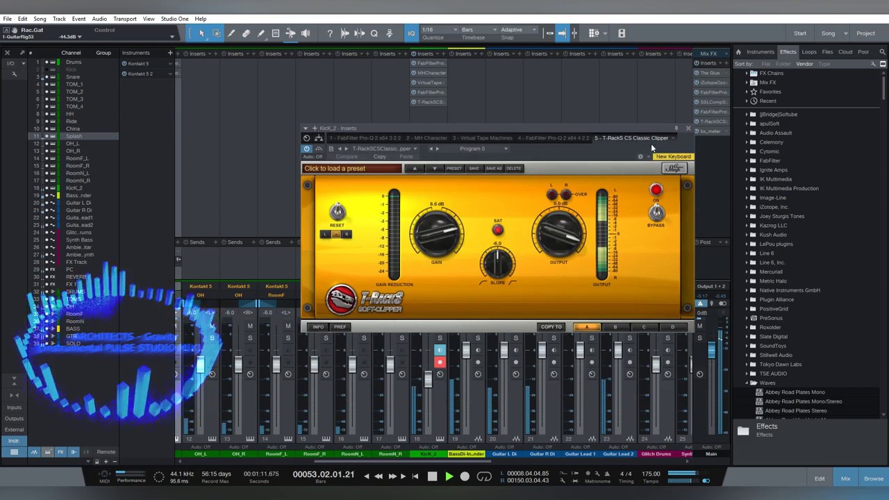
Task: Click the T-RackS INFO button
Action: (318, 327)
